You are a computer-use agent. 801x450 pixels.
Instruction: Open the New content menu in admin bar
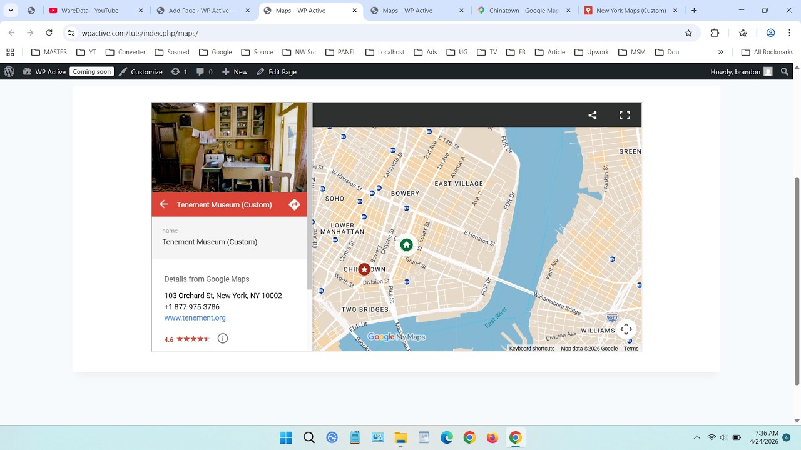click(x=235, y=72)
